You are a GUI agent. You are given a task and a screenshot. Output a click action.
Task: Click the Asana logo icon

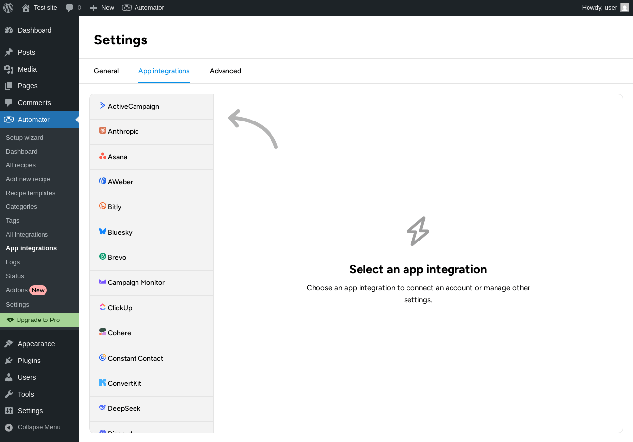pos(103,156)
